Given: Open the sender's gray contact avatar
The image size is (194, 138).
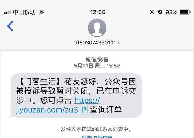Looking at the screenshot, I should (x=97, y=28).
